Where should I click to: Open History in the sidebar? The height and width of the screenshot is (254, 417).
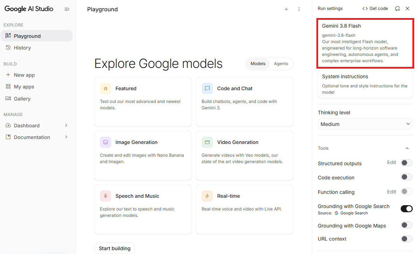coord(37,48)
